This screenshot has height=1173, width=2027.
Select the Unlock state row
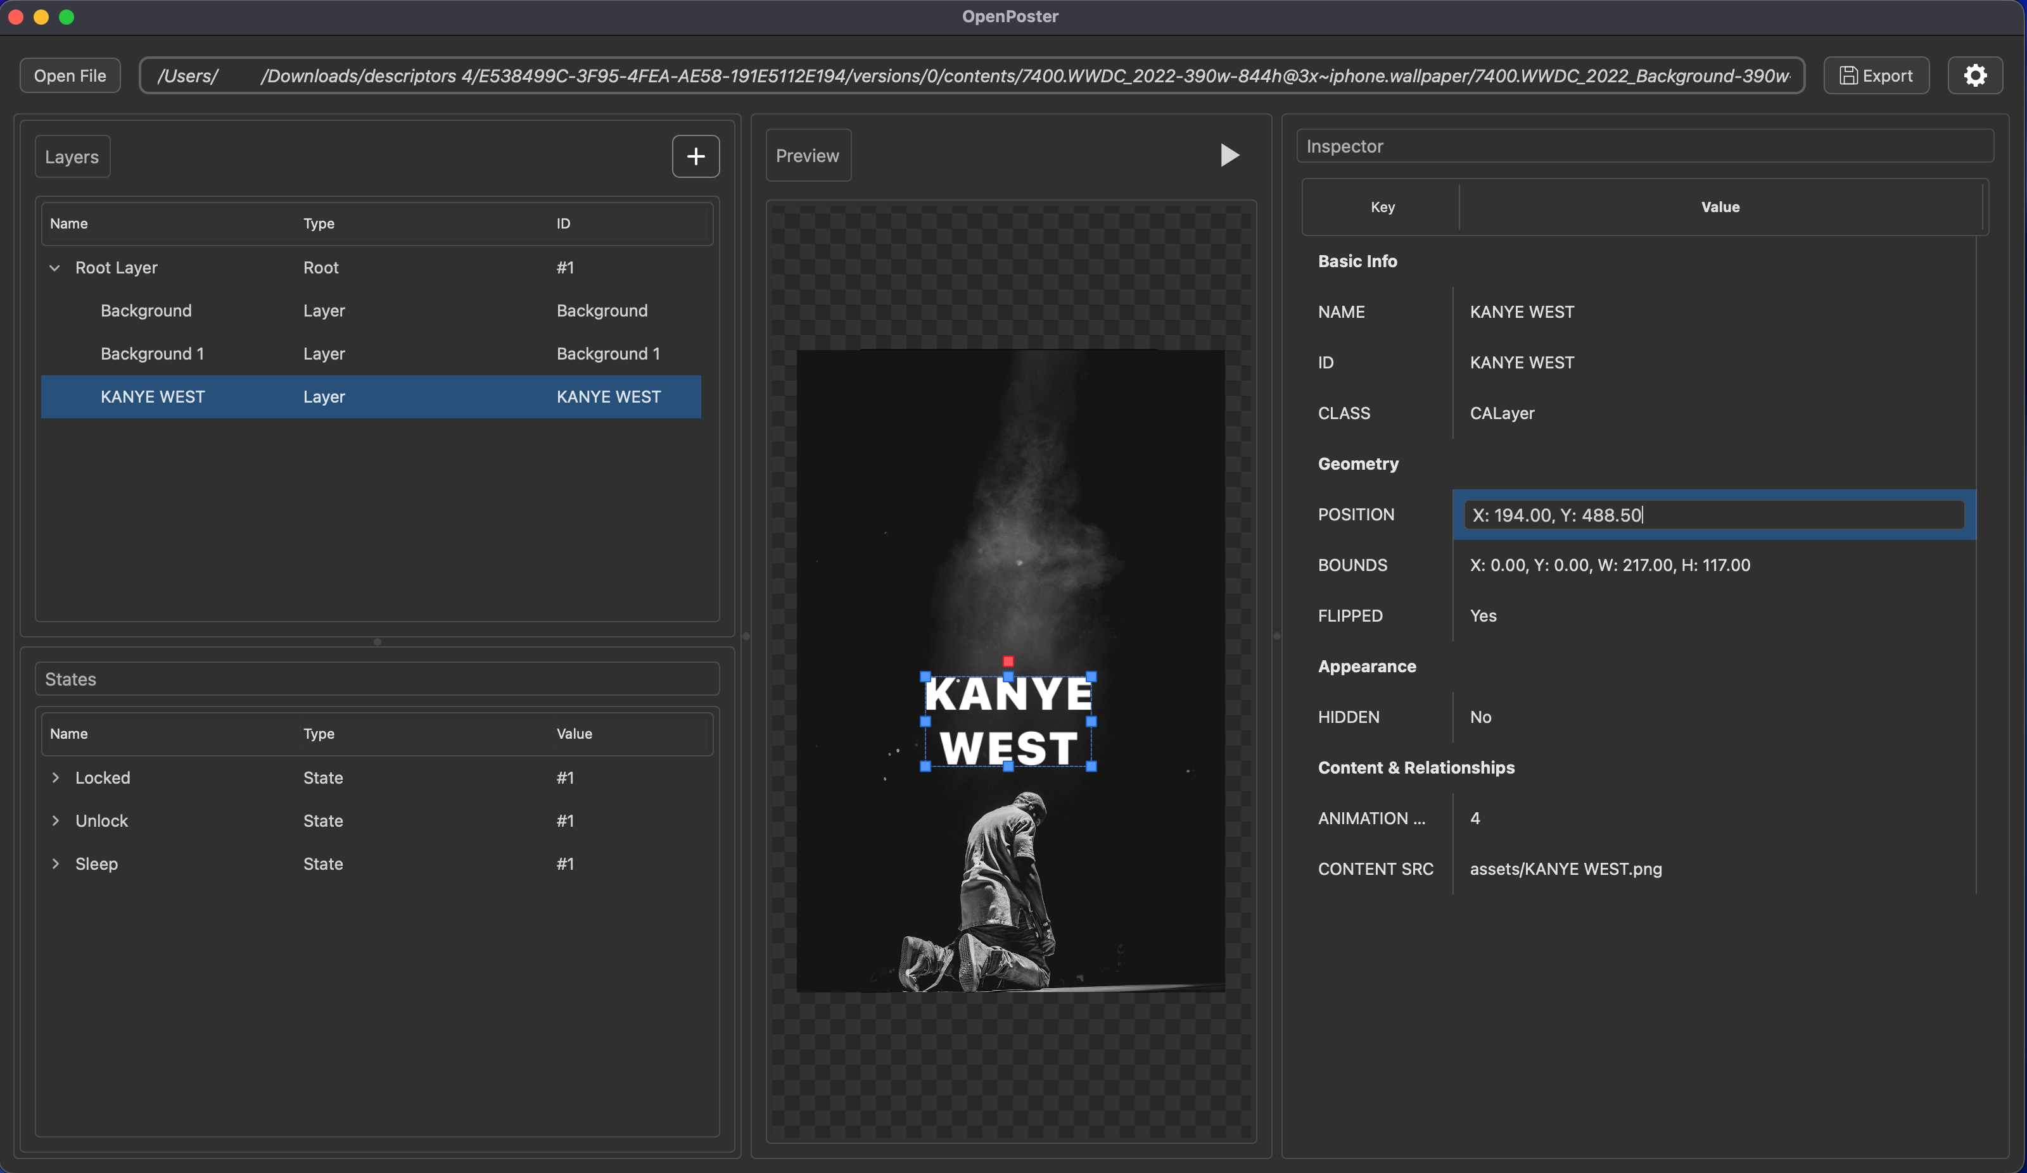(371, 820)
